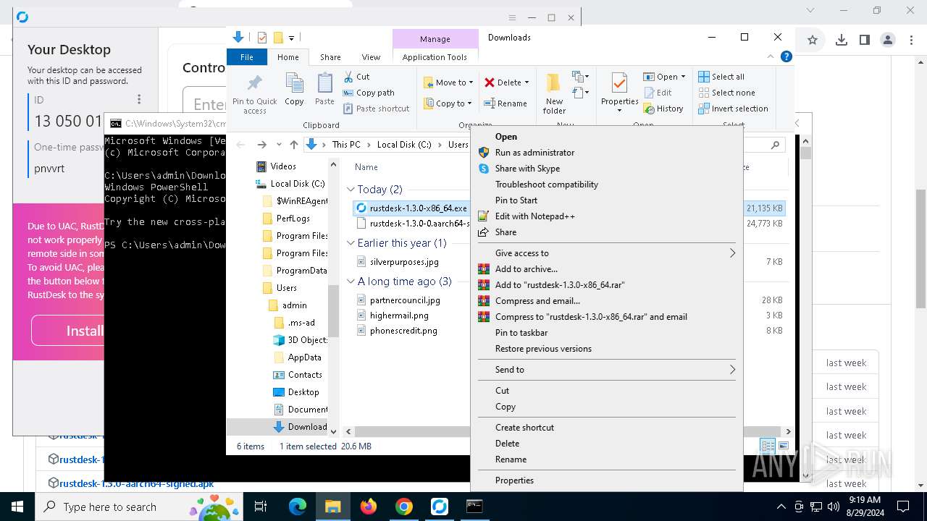Click the browser downloads icon

coord(841,40)
